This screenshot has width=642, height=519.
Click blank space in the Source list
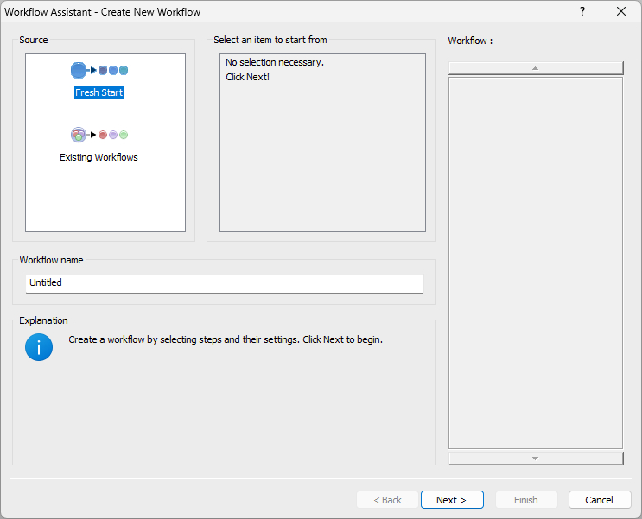105,199
